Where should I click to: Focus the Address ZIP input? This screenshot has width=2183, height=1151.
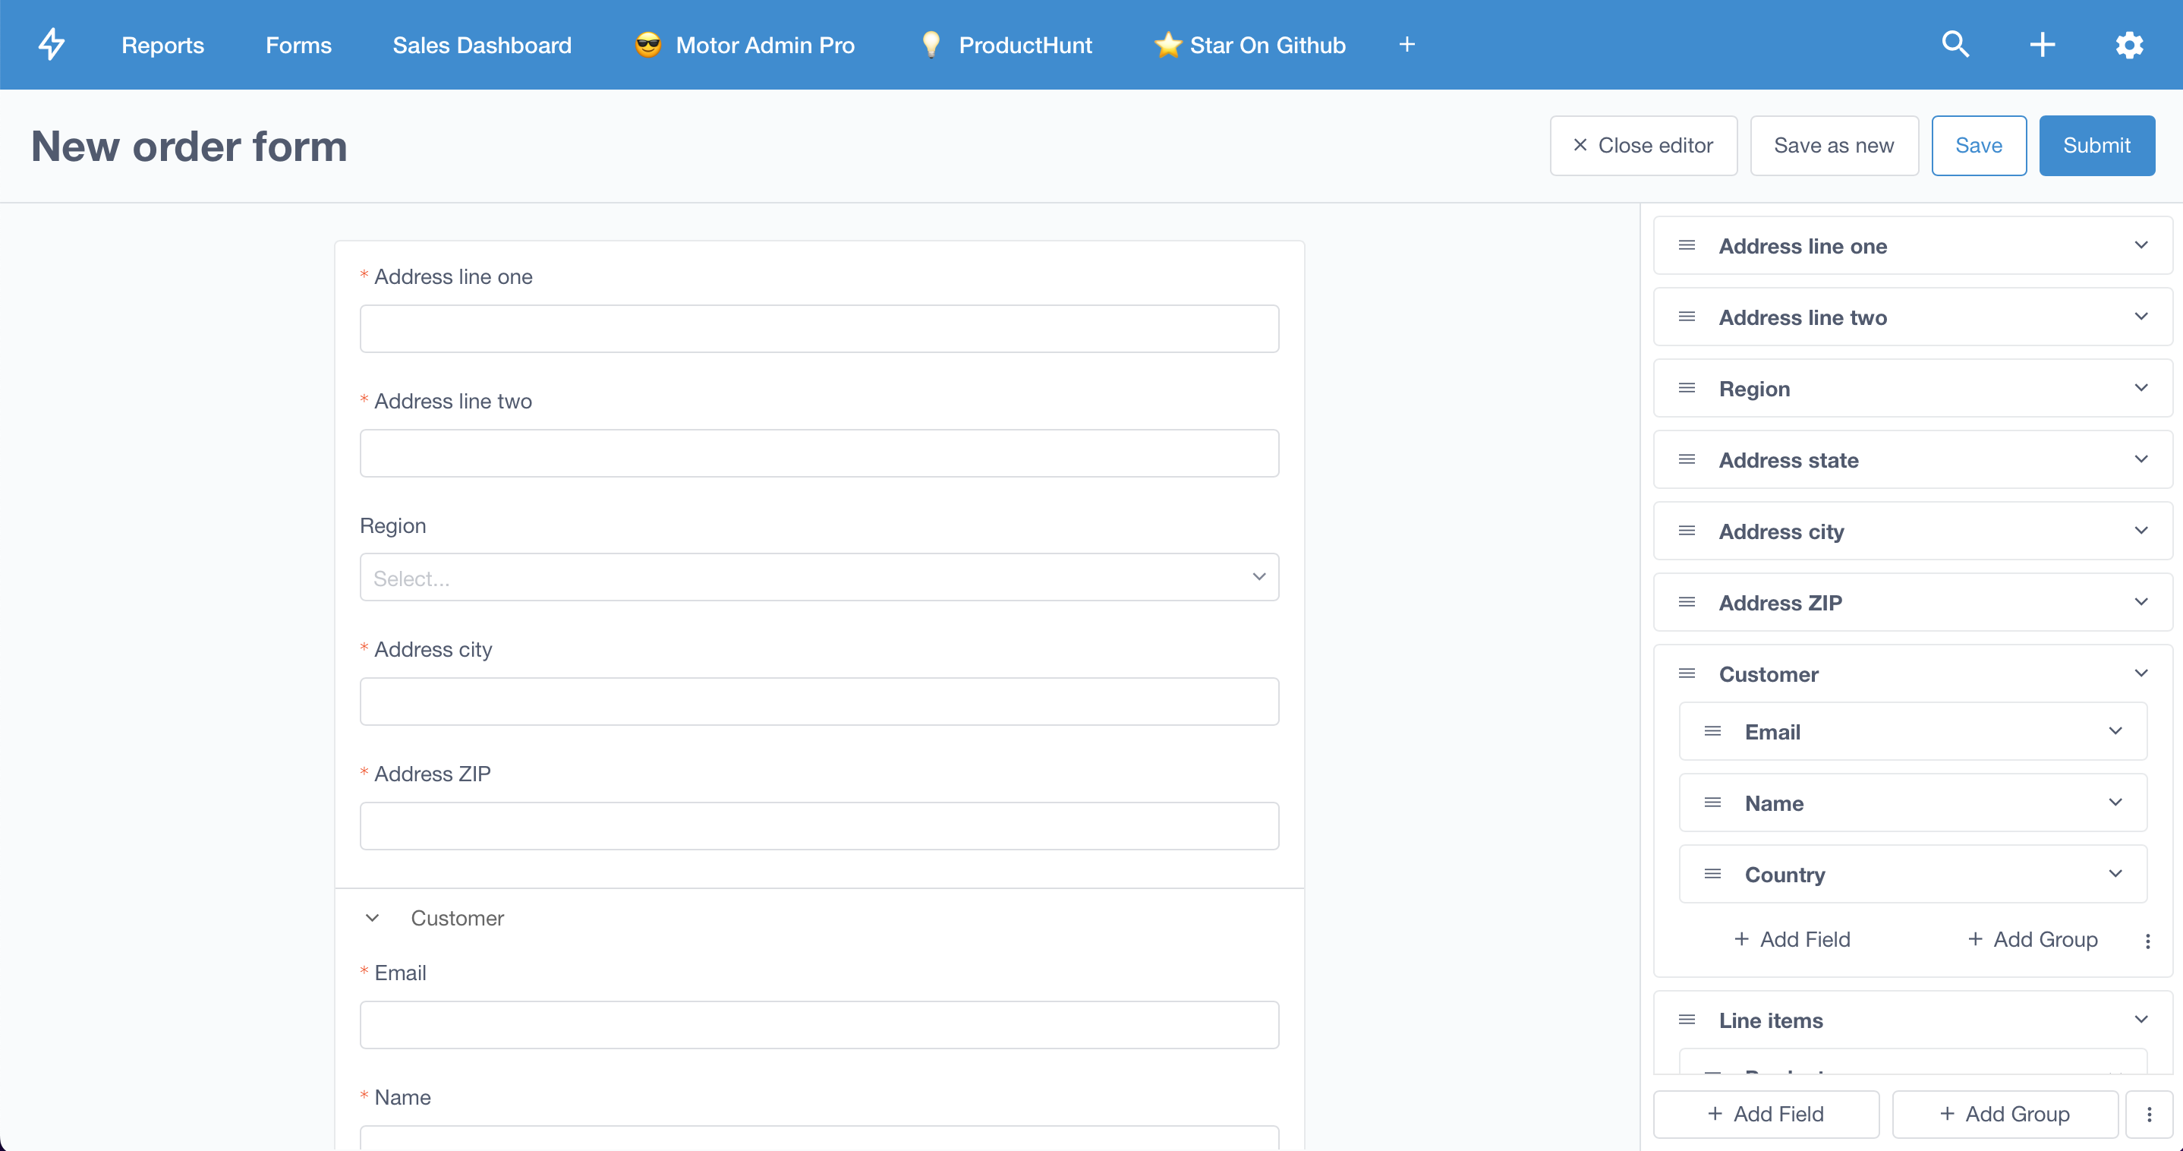click(818, 825)
